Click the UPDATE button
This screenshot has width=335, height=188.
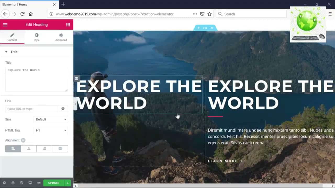click(53, 183)
